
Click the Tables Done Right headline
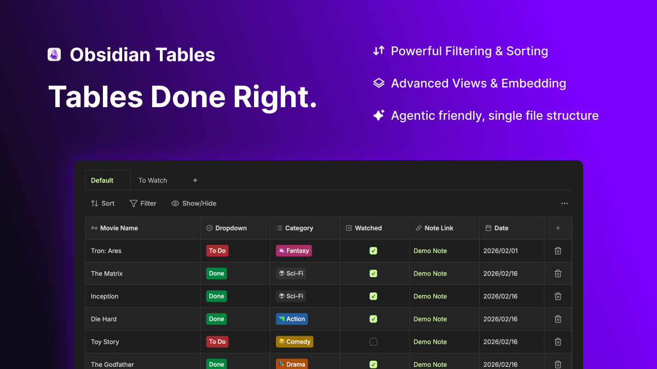183,97
